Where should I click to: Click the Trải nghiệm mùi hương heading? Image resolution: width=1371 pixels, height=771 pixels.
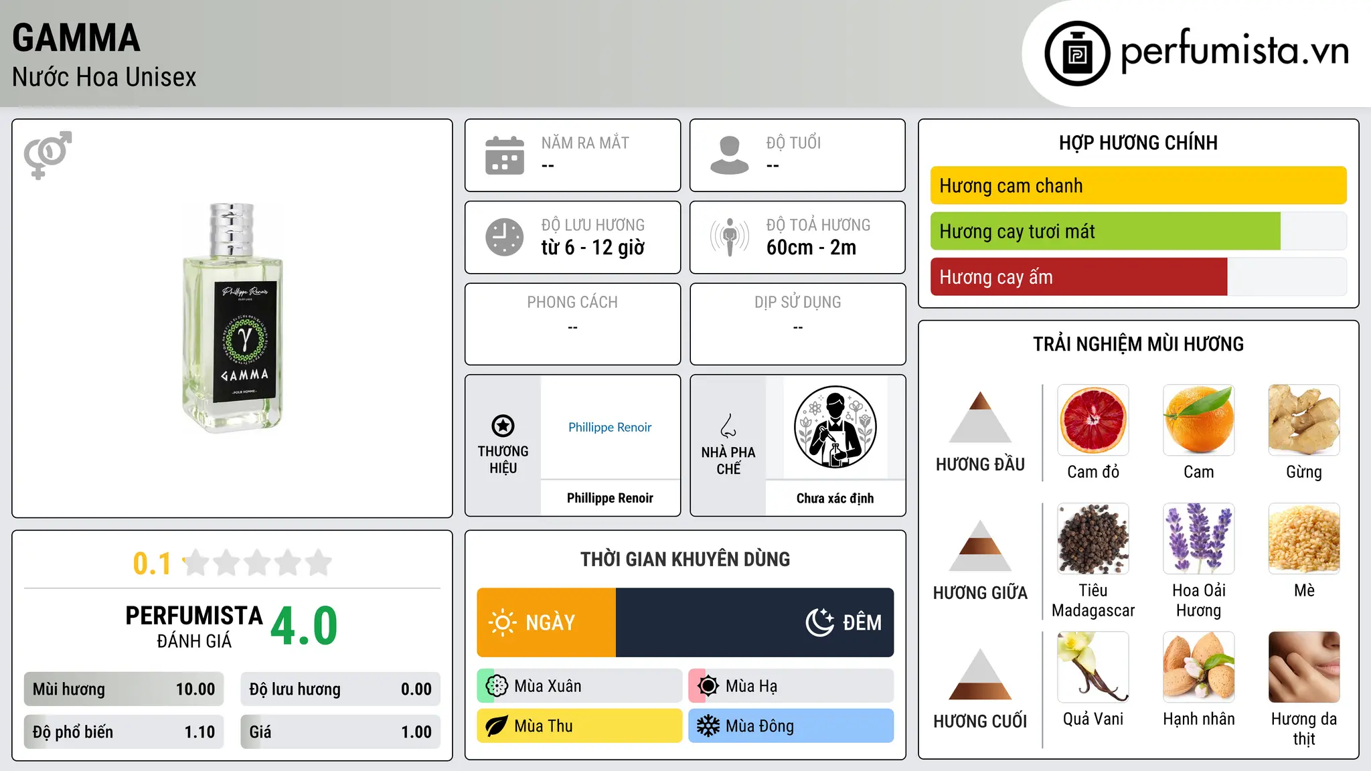point(1138,344)
